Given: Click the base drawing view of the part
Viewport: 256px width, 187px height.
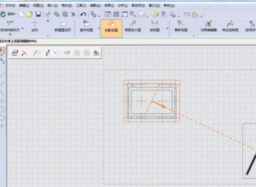Looking at the screenshot, I should coord(152,101).
